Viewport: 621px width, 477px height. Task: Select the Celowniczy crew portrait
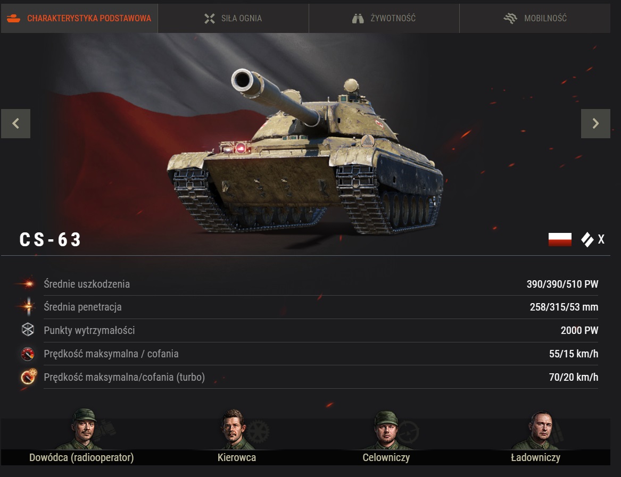387,430
